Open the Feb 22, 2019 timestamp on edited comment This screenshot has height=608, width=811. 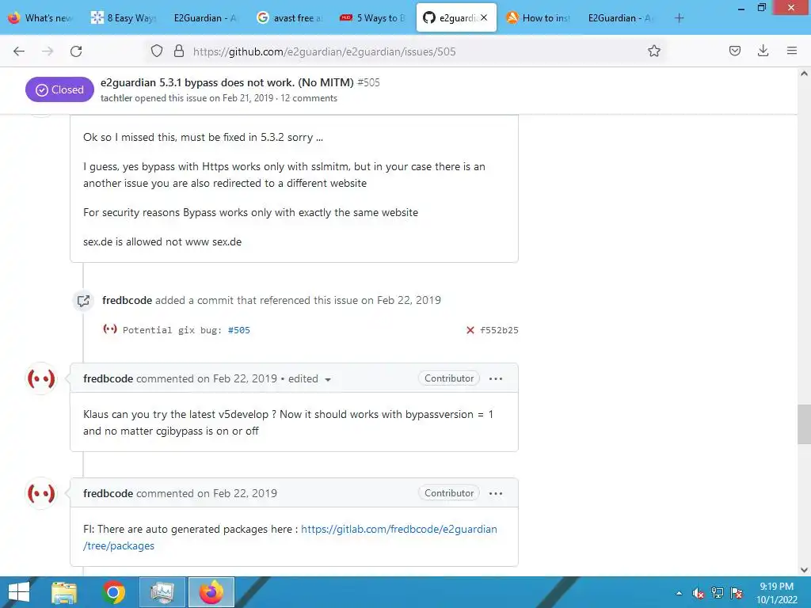click(245, 378)
